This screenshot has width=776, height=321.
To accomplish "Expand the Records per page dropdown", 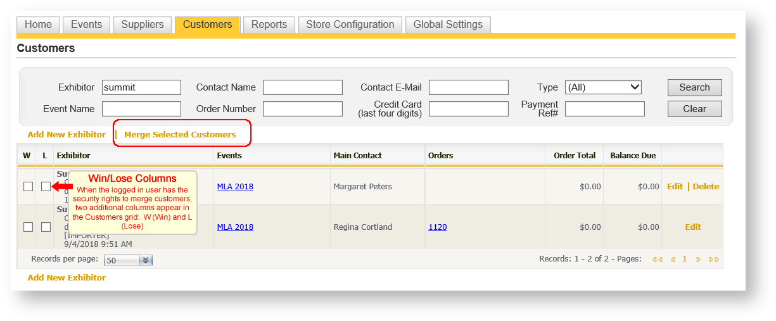I will pyautogui.click(x=145, y=260).
